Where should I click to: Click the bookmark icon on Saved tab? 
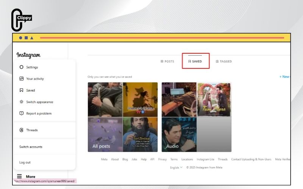[x=190, y=61]
